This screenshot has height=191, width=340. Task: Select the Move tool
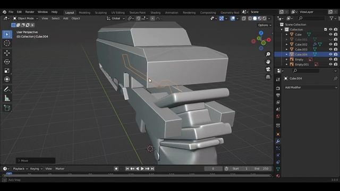tap(7, 53)
